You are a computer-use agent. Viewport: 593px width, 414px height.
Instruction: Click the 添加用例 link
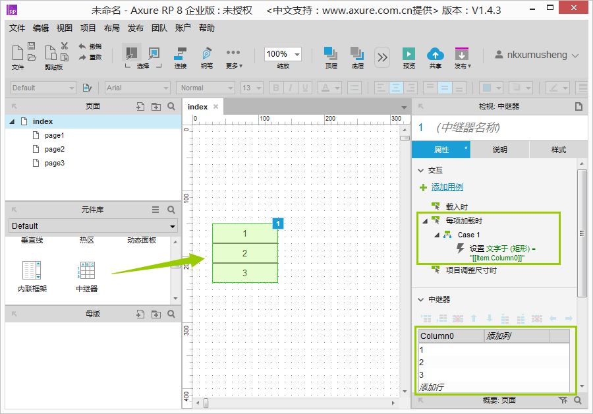(x=447, y=187)
